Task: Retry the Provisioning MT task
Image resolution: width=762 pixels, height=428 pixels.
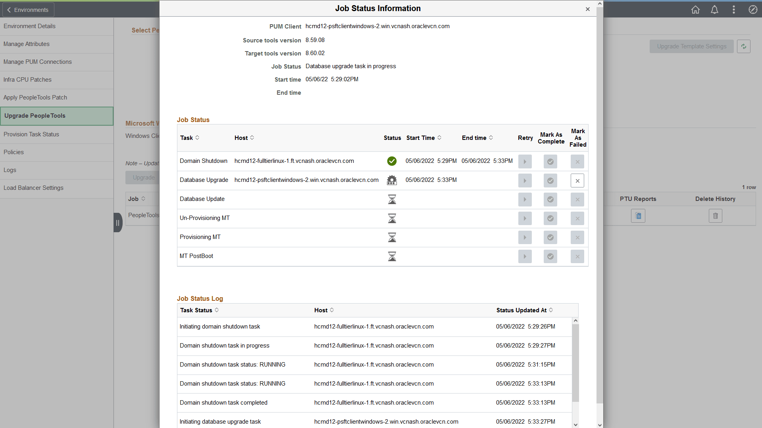Action: pyautogui.click(x=525, y=237)
